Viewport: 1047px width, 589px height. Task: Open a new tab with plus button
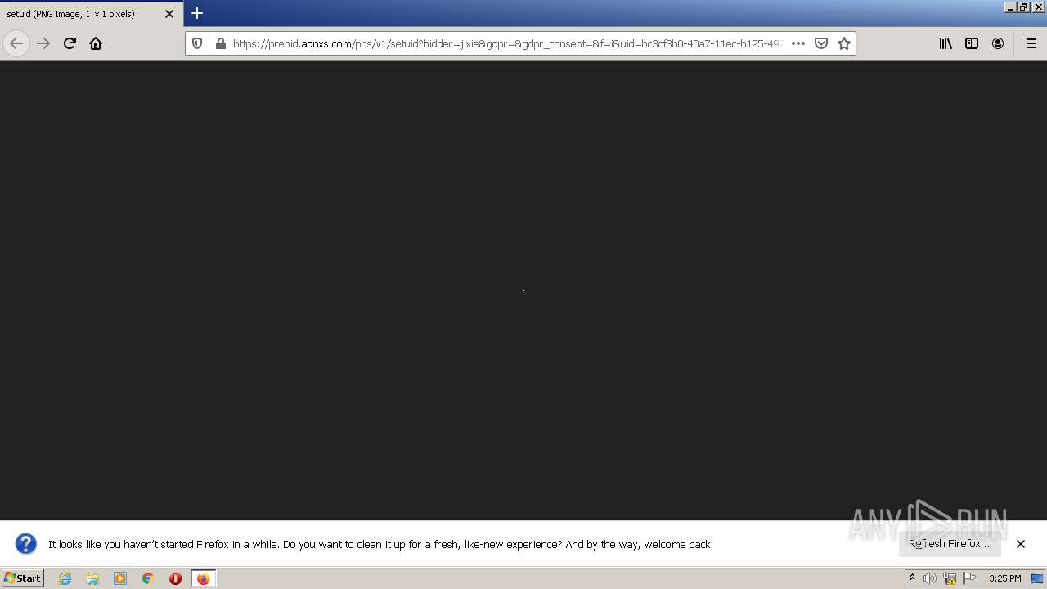coord(197,13)
